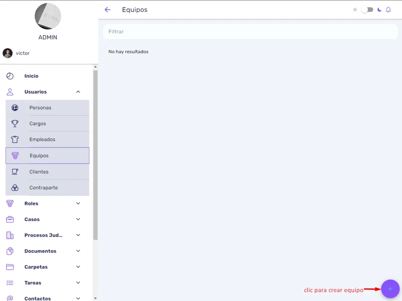Click the Casos briefcase icon
The height and width of the screenshot is (301, 402).
[10, 219]
